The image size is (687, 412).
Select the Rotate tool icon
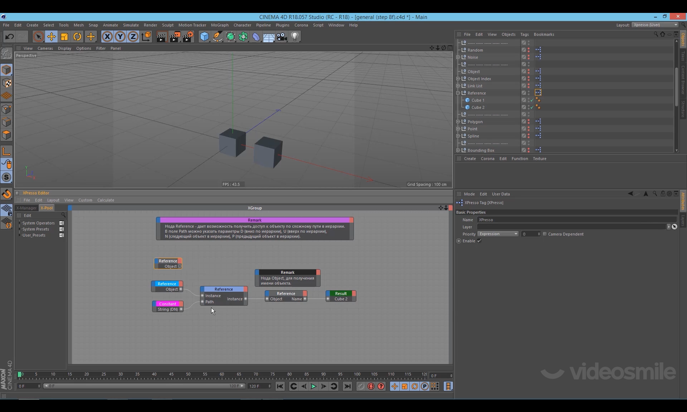(77, 37)
